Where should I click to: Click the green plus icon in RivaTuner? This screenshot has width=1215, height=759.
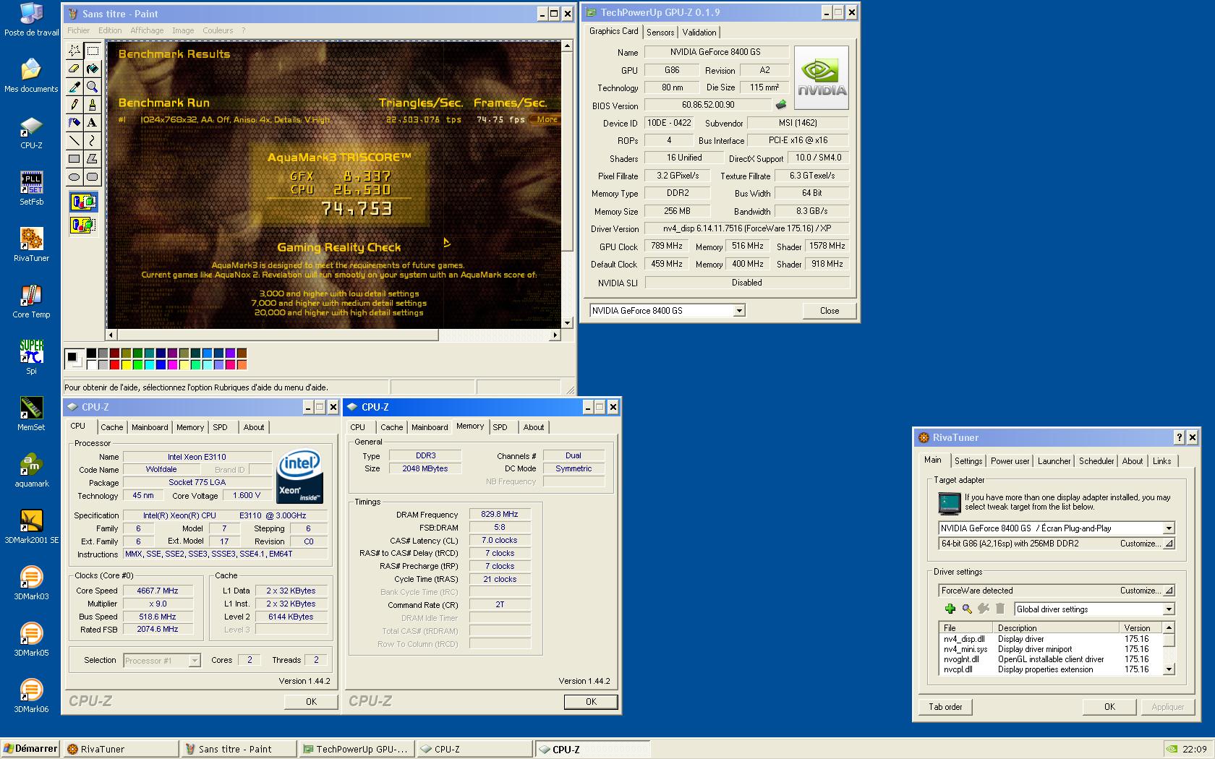click(950, 609)
